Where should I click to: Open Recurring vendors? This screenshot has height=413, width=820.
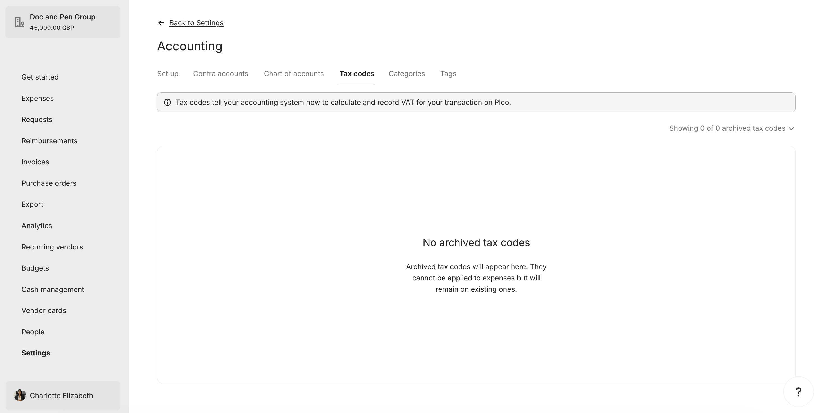pyautogui.click(x=52, y=247)
